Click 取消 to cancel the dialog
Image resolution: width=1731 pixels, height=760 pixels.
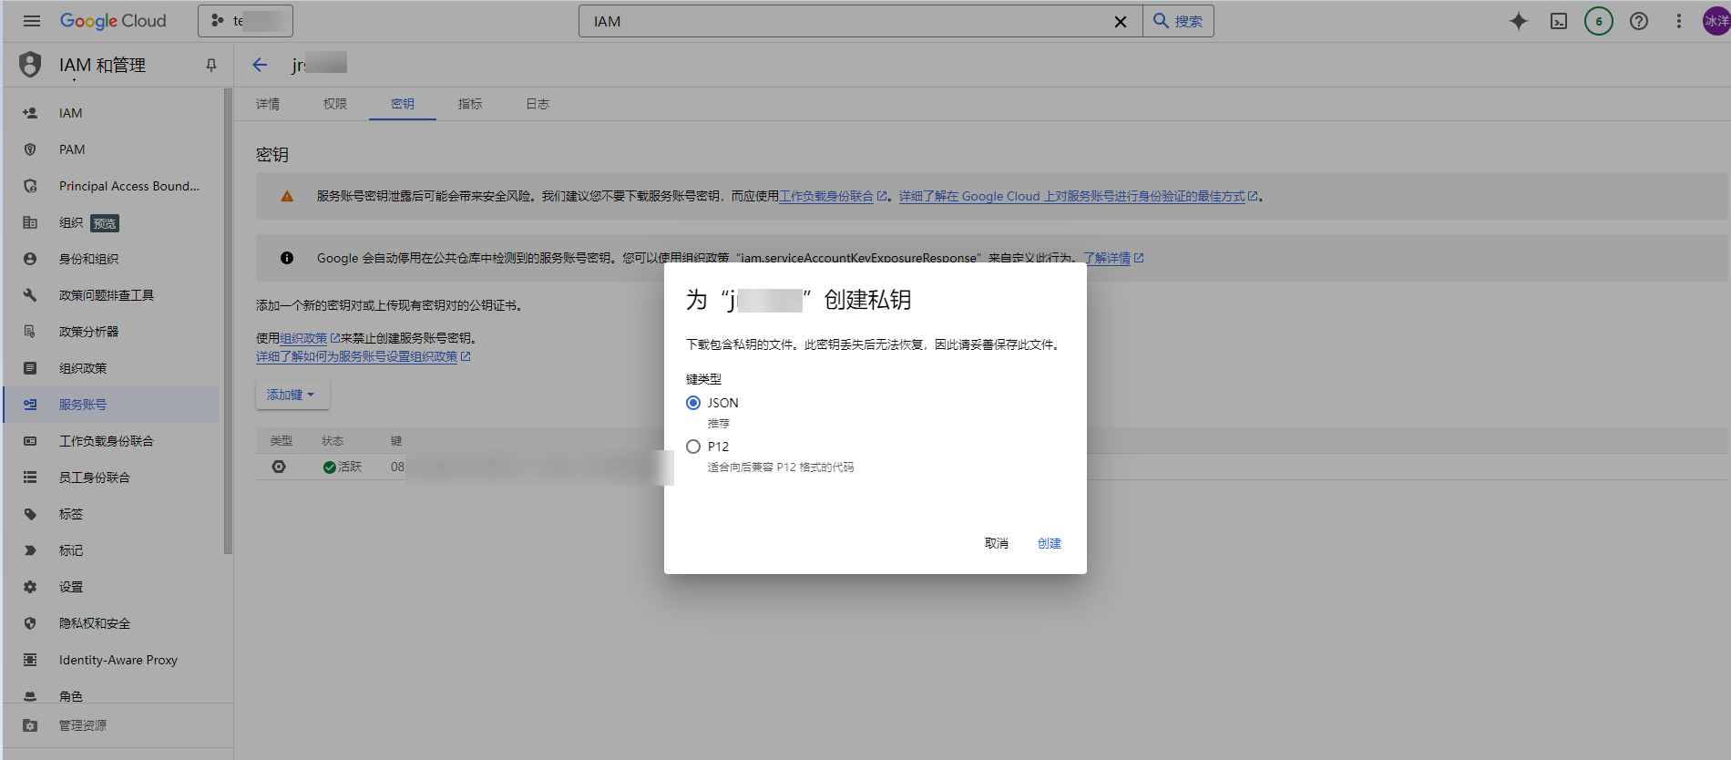(997, 543)
